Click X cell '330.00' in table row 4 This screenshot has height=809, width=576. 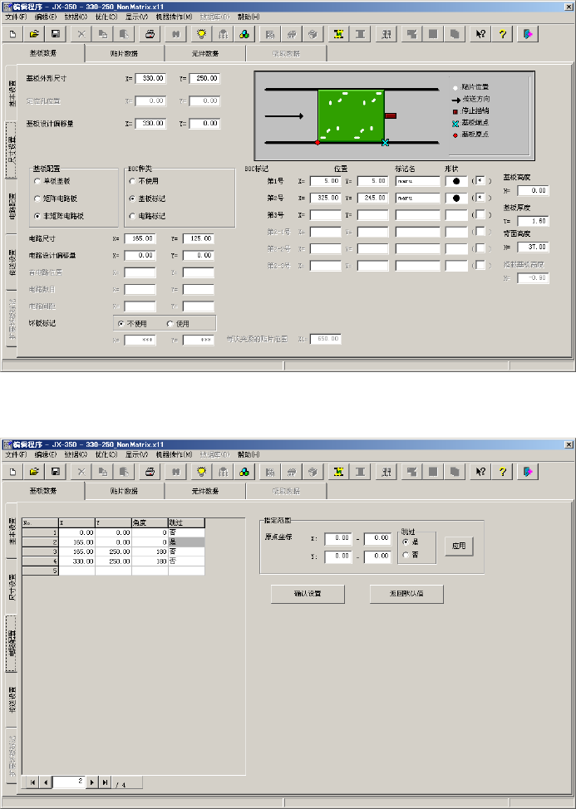pyautogui.click(x=77, y=561)
